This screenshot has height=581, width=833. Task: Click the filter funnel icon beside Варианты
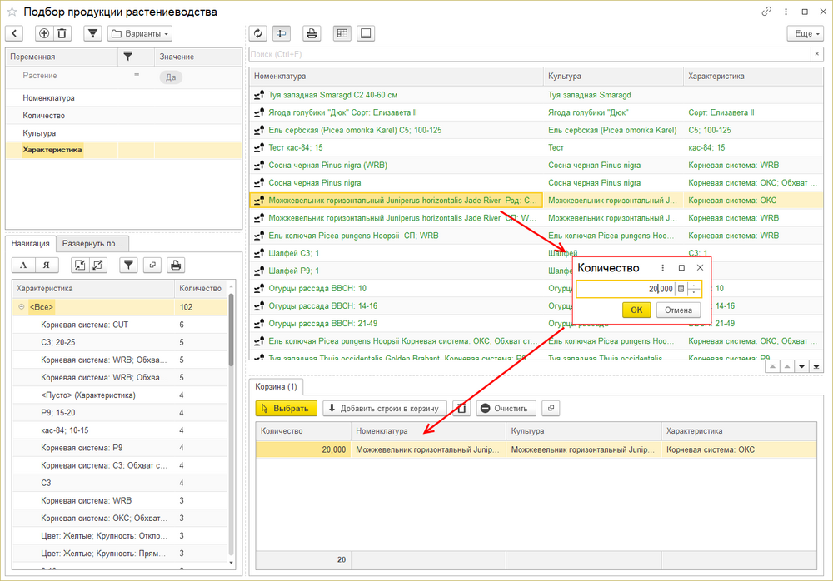pos(92,33)
